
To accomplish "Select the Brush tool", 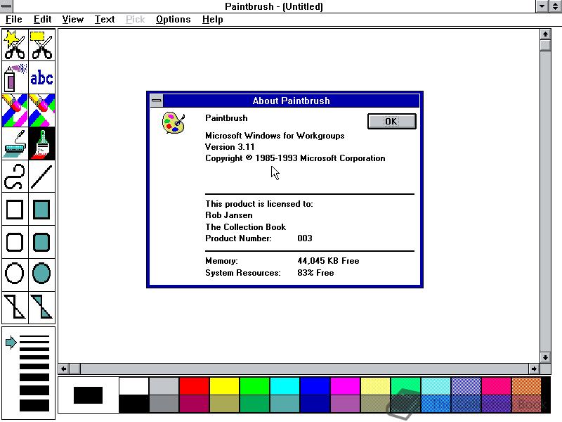I will point(42,143).
